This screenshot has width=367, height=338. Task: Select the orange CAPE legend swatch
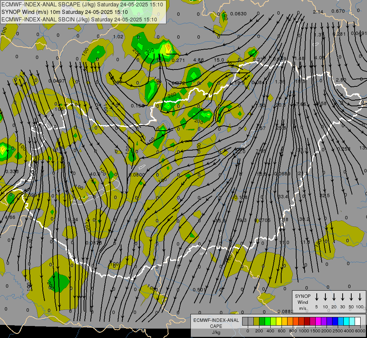tap(290, 321)
